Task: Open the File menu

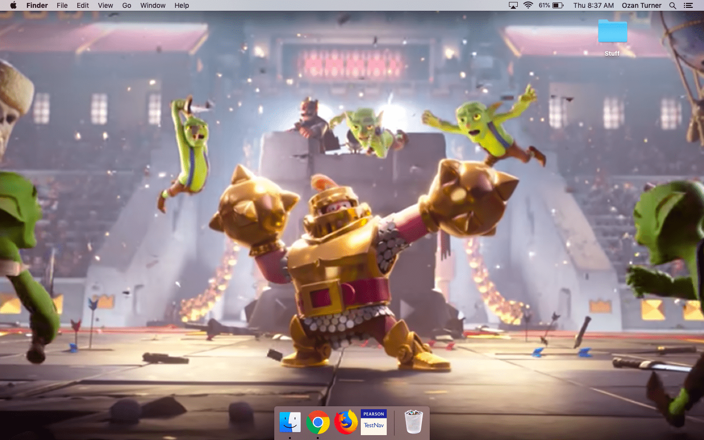Action: (62, 5)
